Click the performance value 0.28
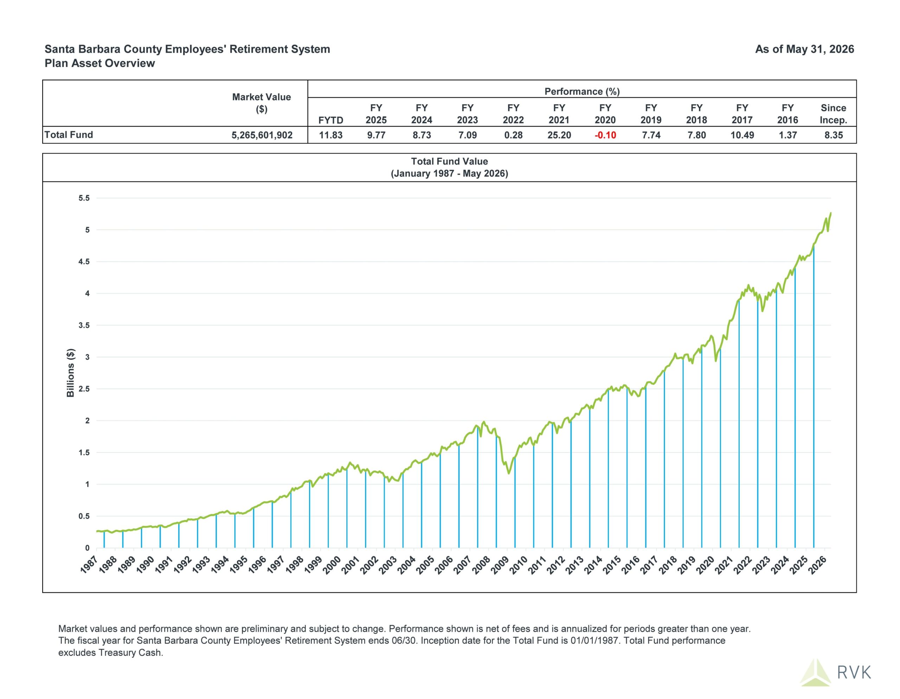 click(x=513, y=135)
